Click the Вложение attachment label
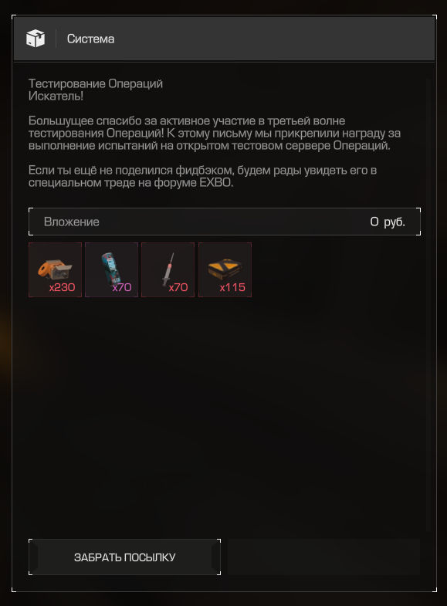The height and width of the screenshot is (606, 447). pyautogui.click(x=72, y=222)
